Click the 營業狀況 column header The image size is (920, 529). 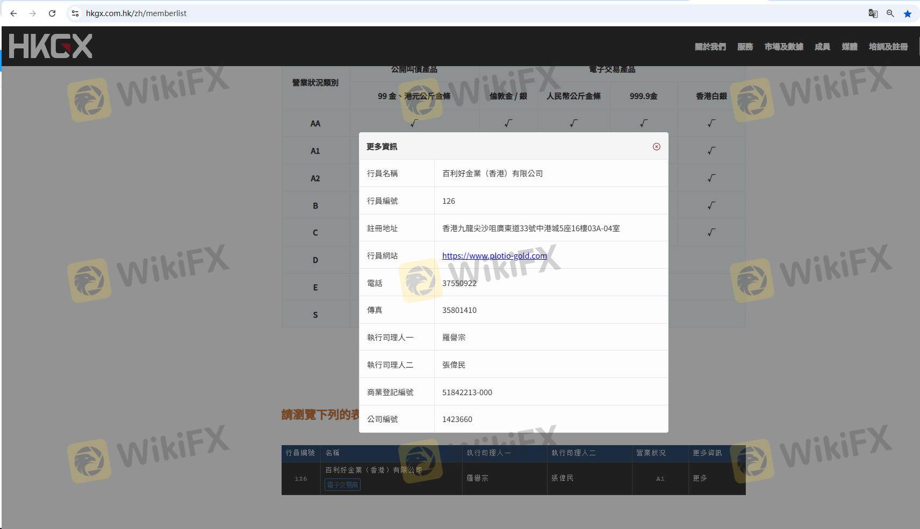(651, 453)
